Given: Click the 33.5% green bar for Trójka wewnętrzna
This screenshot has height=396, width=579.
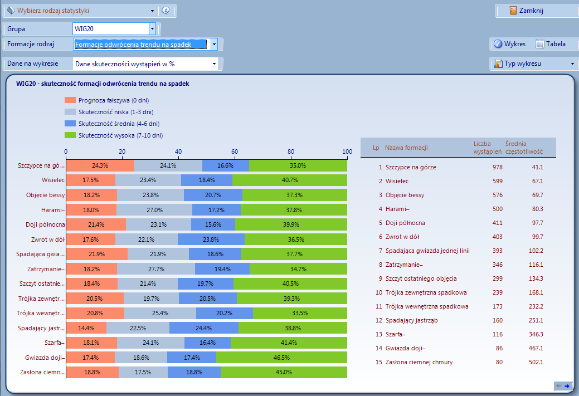Looking at the screenshot, I should pos(300,314).
